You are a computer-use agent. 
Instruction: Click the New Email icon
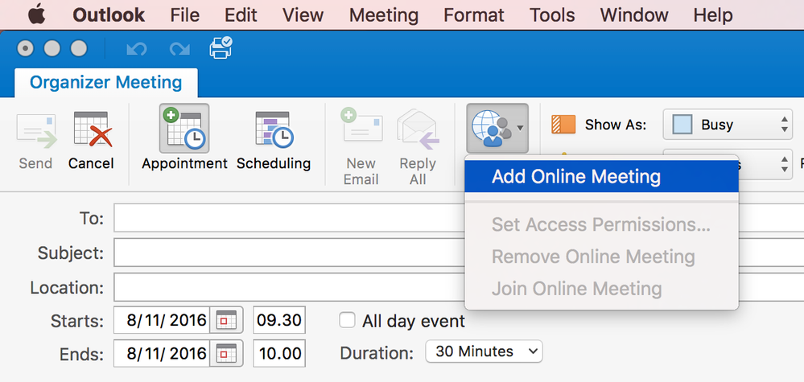pyautogui.click(x=361, y=125)
